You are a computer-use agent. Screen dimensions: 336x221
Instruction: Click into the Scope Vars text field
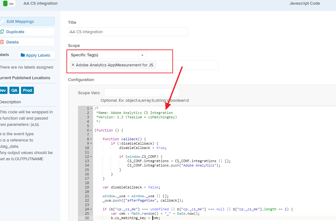141,93
